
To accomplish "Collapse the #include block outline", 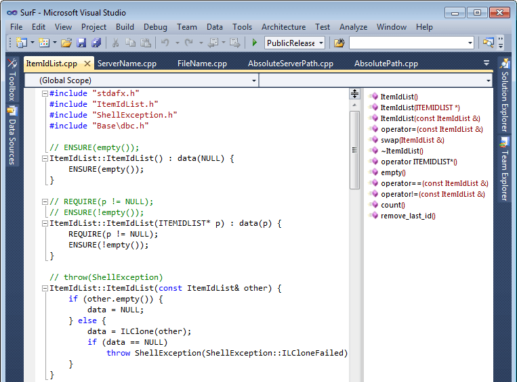I will (45, 94).
